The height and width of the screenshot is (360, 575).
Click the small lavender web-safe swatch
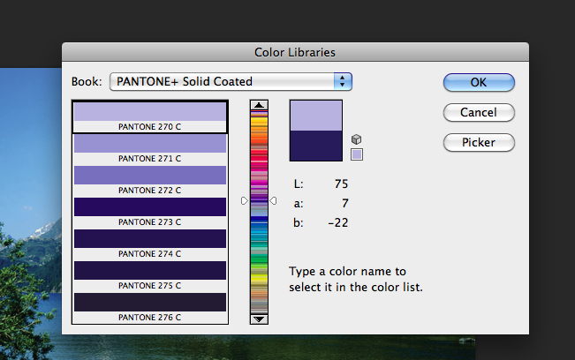[x=357, y=154]
